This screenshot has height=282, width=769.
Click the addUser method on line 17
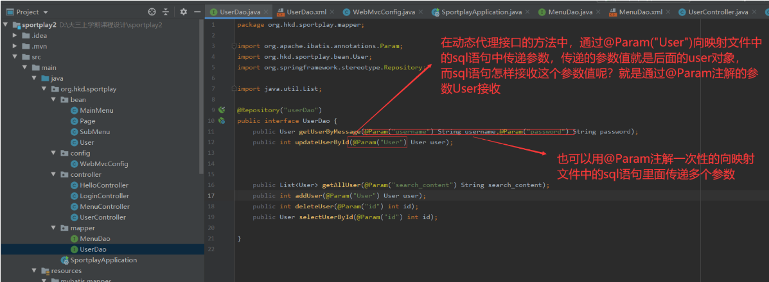click(308, 196)
